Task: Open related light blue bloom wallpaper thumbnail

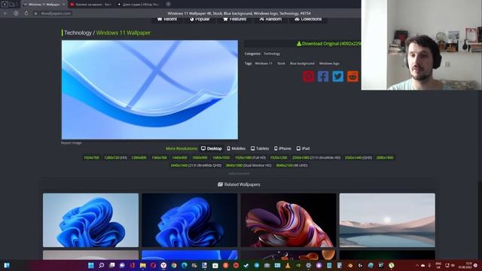Action: pyautogui.click(x=90, y=220)
